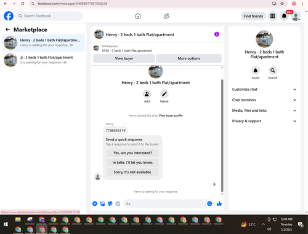Viewport: 308px width, 234px height.
Task: Choose a GIF icon in composer
Action: [118, 203]
